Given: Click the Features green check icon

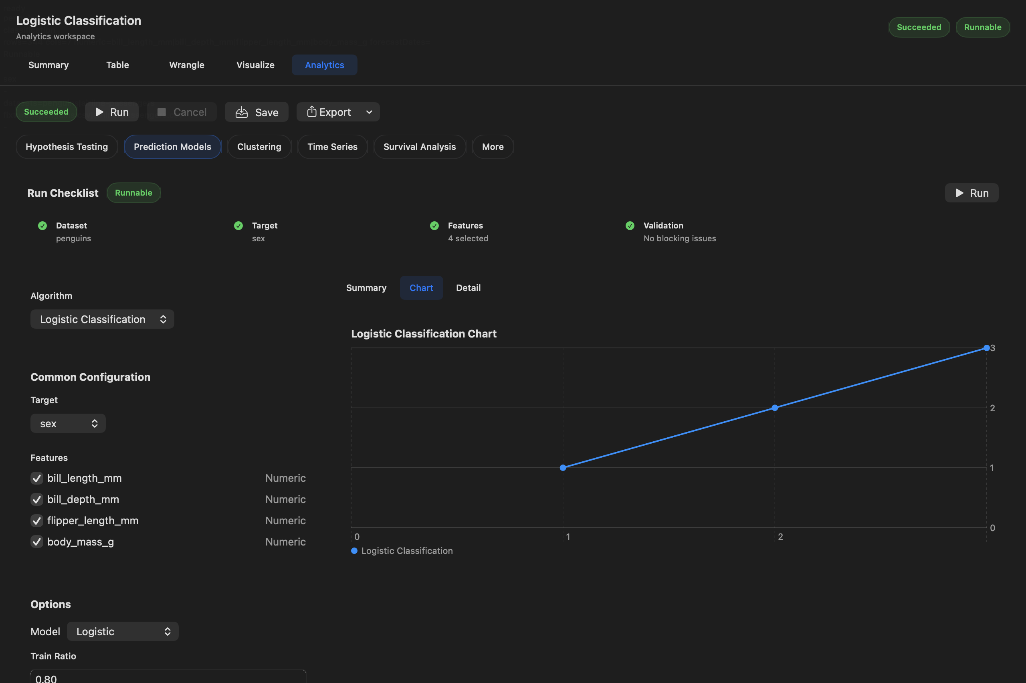Looking at the screenshot, I should pos(434,226).
